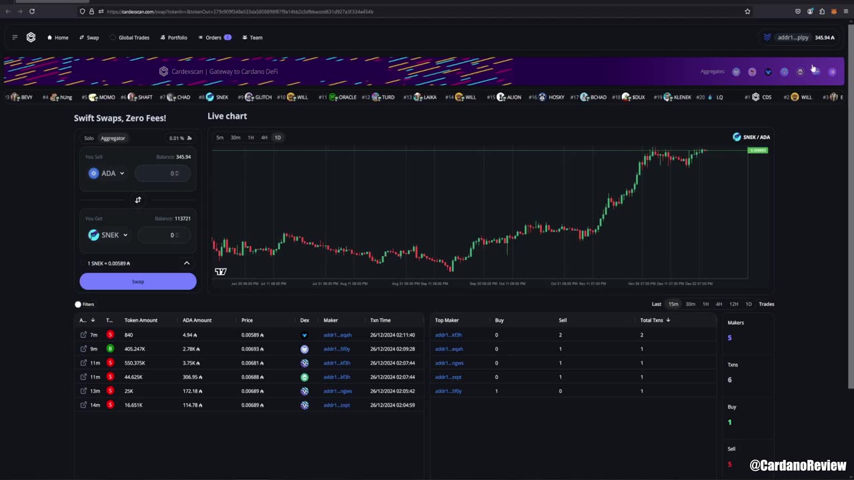Select the 15m maker stats range
854x480 pixels.
(673, 304)
